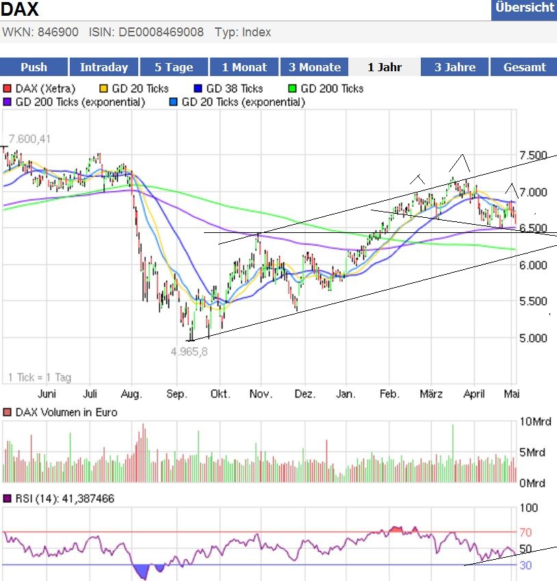The width and height of the screenshot is (557, 581).
Task: Switch to the Push chart tab
Action: coord(34,67)
